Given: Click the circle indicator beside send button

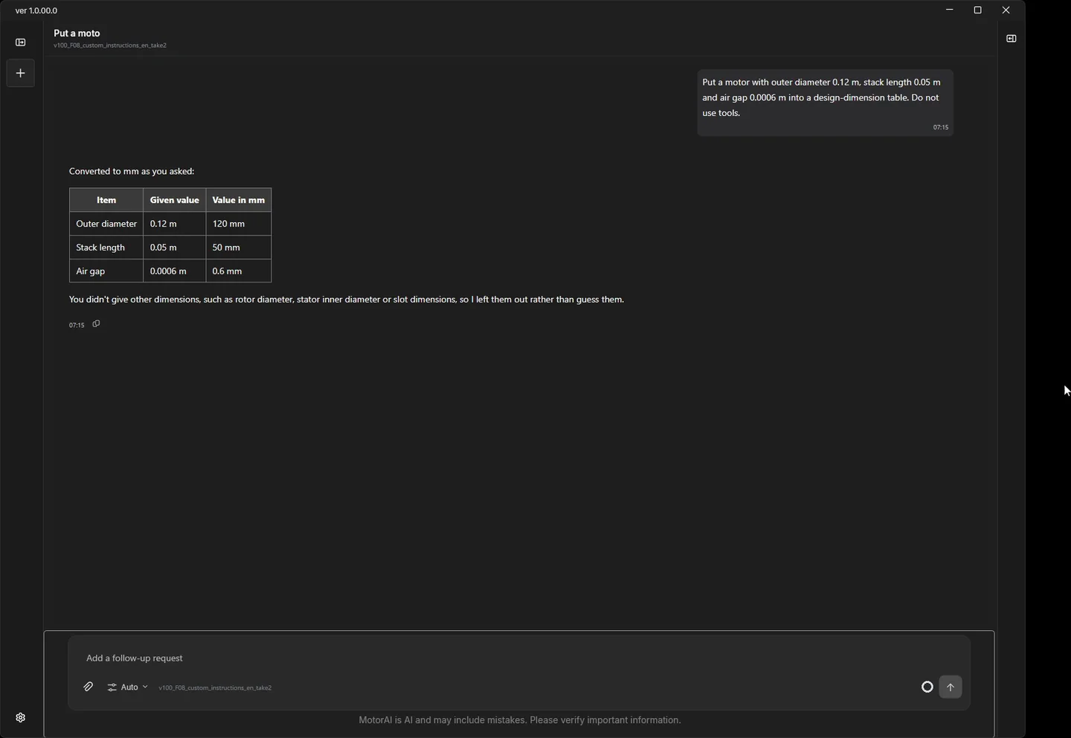Looking at the screenshot, I should (927, 687).
